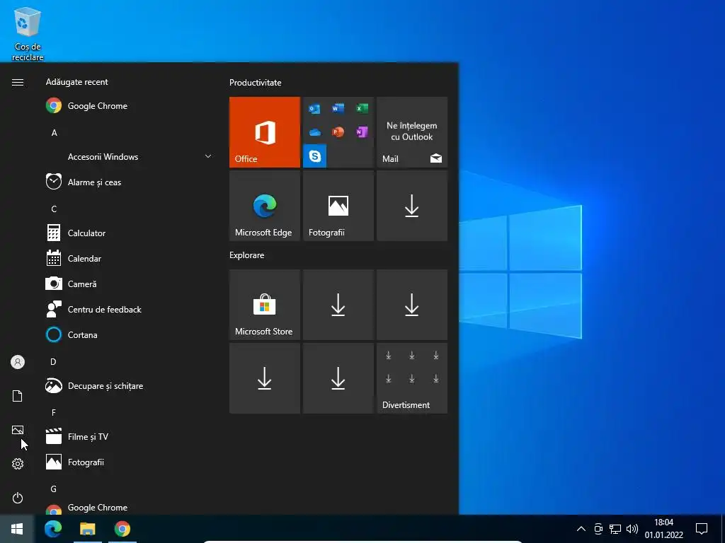This screenshot has height=543, width=725.
Task: Click the Excel icon in the Office group
Action: [x=362, y=108]
